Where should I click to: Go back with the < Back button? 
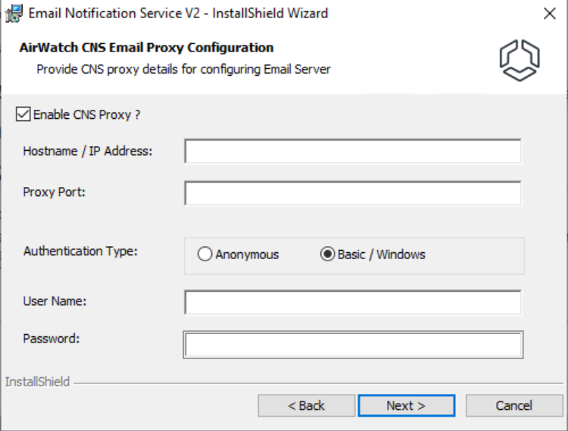307,406
